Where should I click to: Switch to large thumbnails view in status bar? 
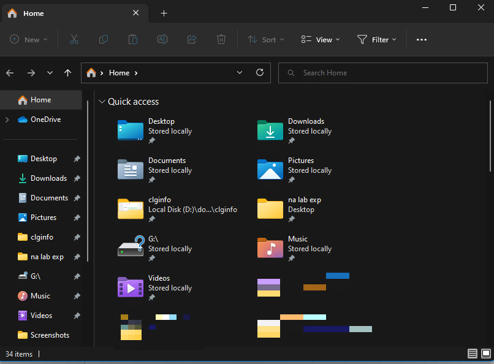click(x=486, y=354)
